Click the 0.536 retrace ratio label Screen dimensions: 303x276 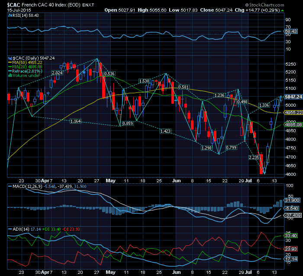110,74
